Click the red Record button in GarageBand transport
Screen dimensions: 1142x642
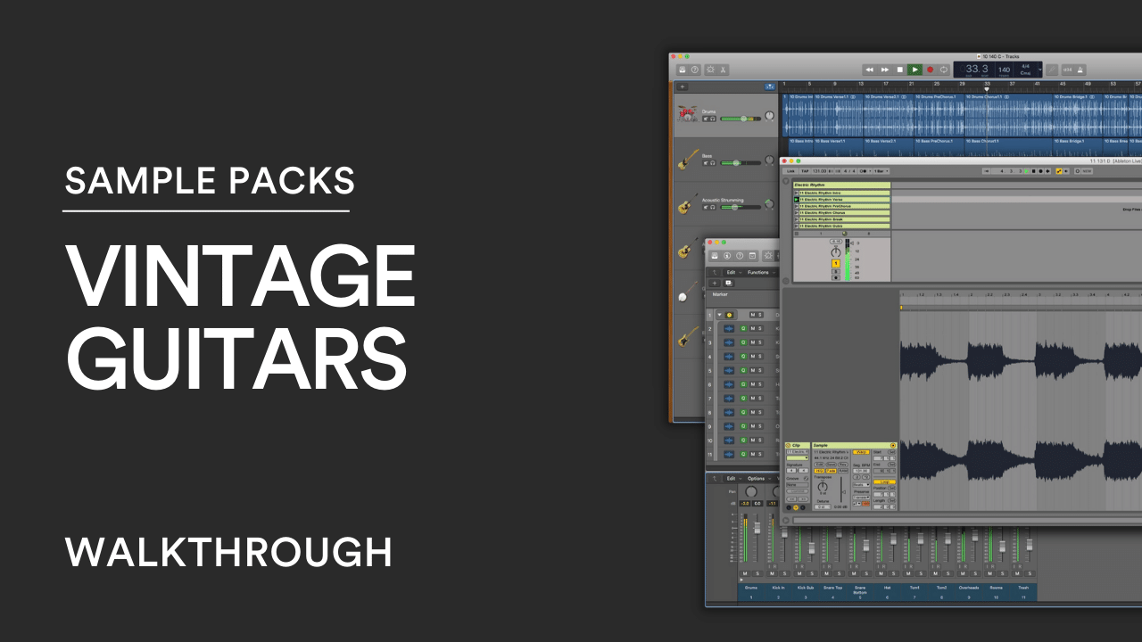pos(930,70)
